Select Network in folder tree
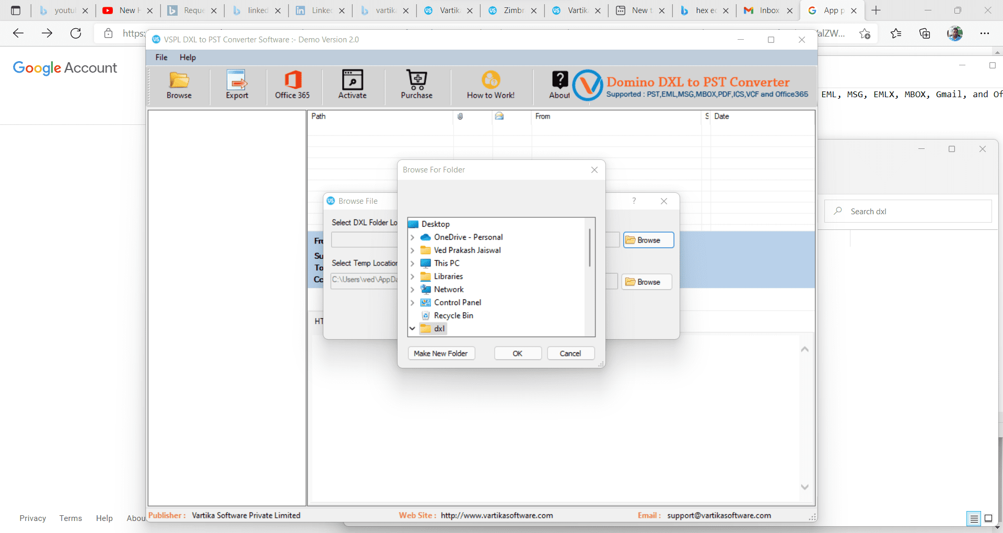 coord(449,289)
